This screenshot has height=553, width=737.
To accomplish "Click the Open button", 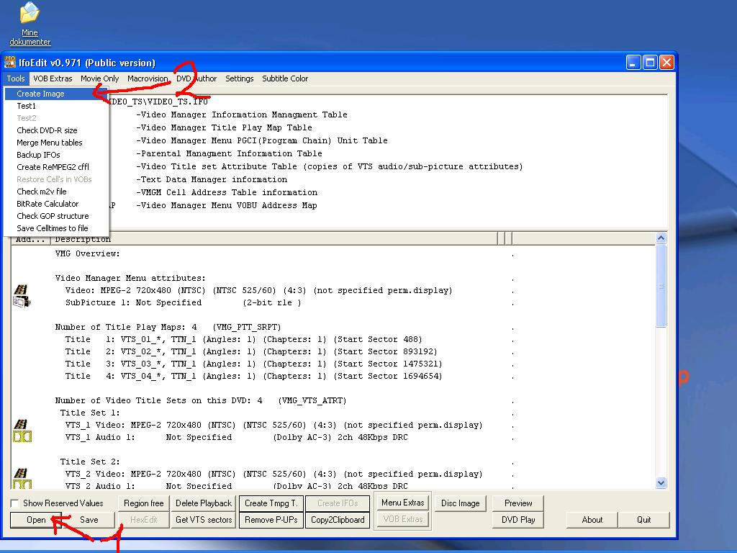I will [36, 520].
